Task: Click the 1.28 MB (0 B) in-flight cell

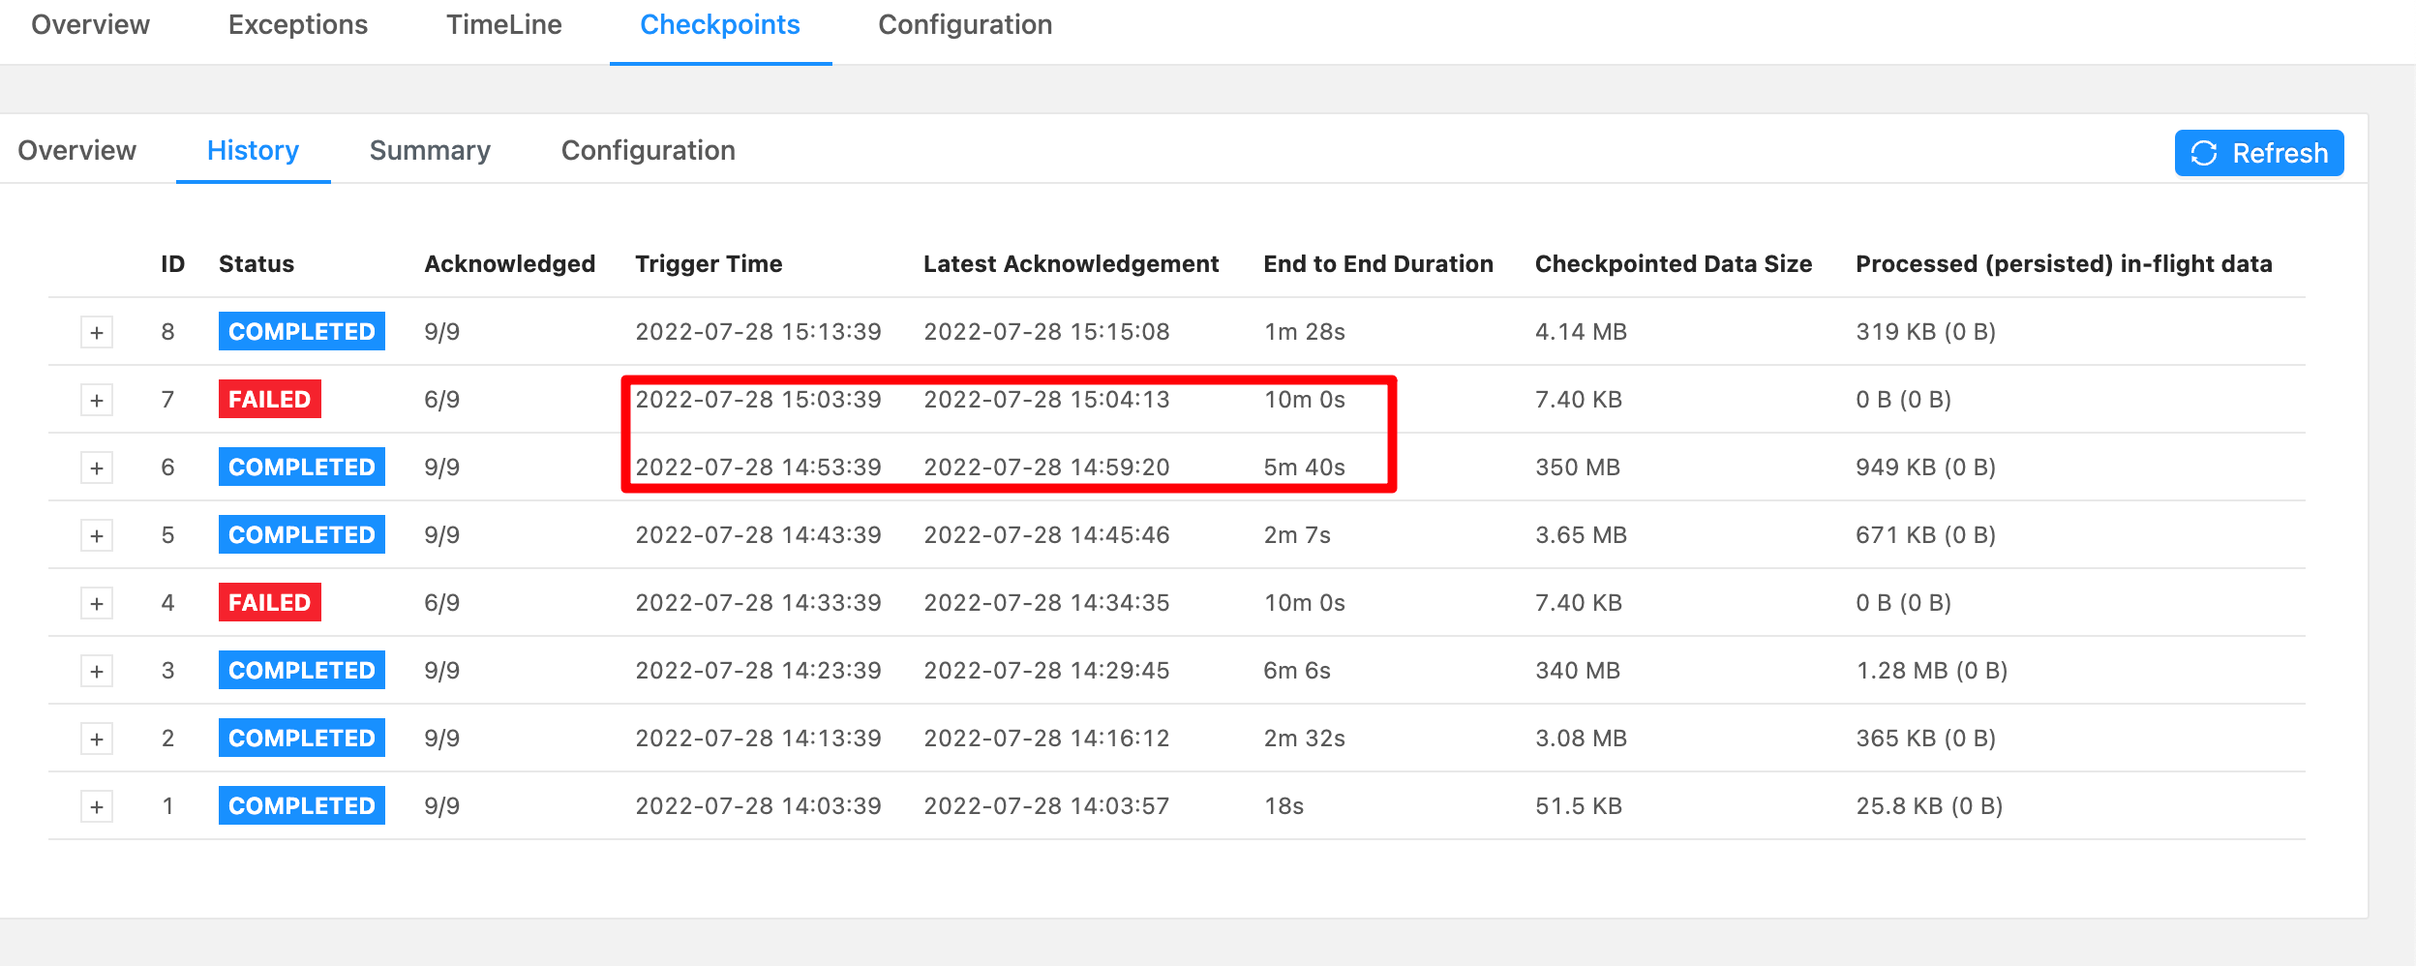Action: click(x=1931, y=671)
